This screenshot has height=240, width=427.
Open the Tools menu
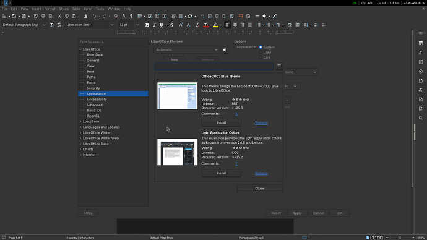click(x=100, y=9)
